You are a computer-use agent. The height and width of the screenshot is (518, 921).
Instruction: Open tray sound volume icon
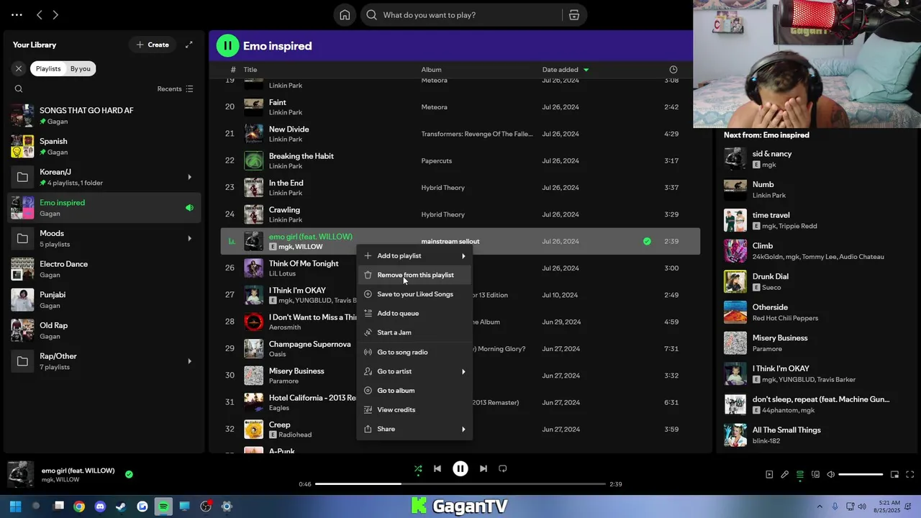[x=863, y=506]
